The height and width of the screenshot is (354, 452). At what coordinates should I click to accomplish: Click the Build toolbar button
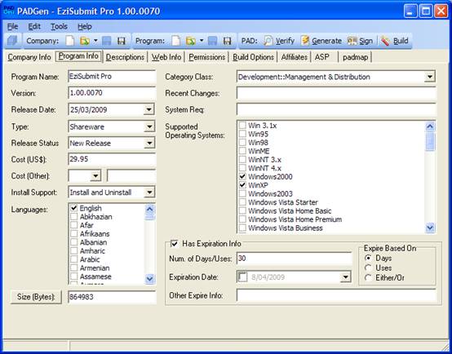(394, 41)
